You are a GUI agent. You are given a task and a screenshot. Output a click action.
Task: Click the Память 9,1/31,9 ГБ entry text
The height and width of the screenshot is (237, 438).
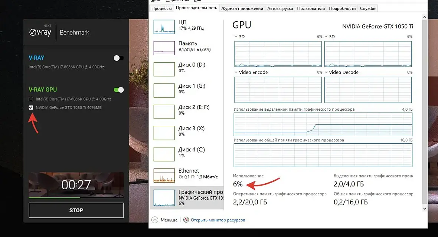[x=195, y=46]
